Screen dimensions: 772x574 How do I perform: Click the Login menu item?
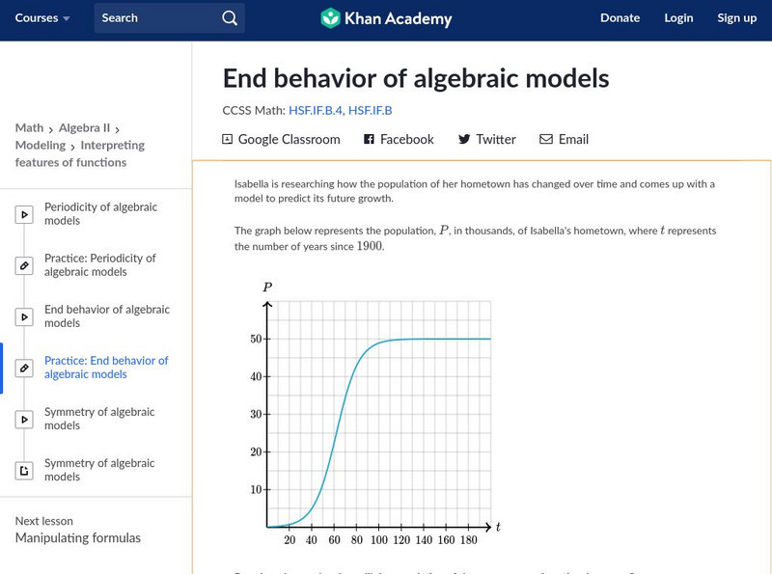click(x=678, y=18)
